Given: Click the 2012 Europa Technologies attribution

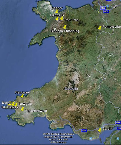Looking at the screenshot, I should (x=58, y=134).
